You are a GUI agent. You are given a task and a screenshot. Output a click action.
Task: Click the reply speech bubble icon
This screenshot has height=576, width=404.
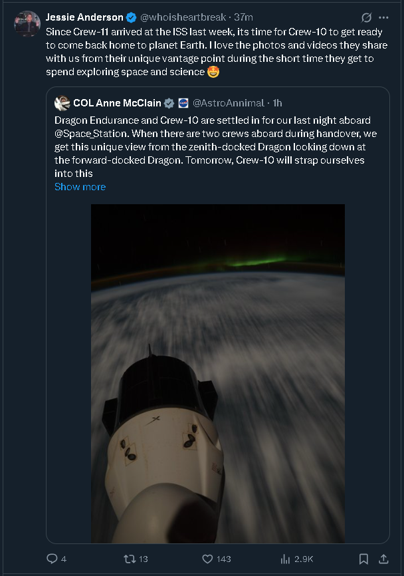[52, 559]
